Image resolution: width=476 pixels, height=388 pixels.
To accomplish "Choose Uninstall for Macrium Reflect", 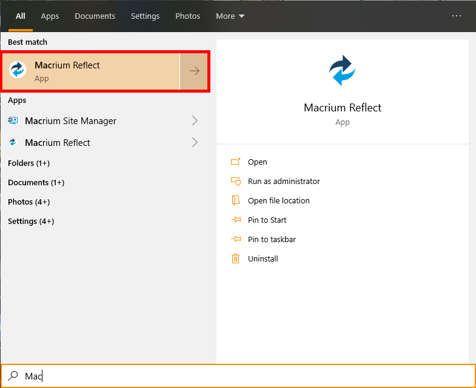I will point(263,259).
